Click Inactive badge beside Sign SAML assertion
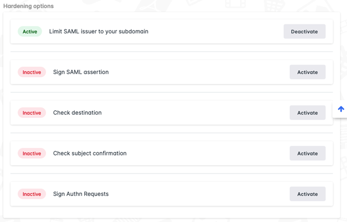 tap(32, 72)
